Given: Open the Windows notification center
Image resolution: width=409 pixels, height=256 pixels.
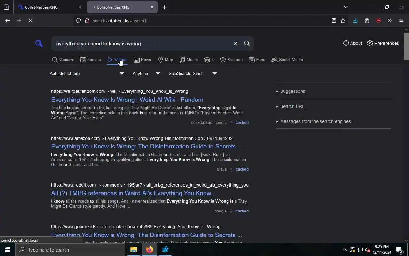Looking at the screenshot, I should [399, 250].
